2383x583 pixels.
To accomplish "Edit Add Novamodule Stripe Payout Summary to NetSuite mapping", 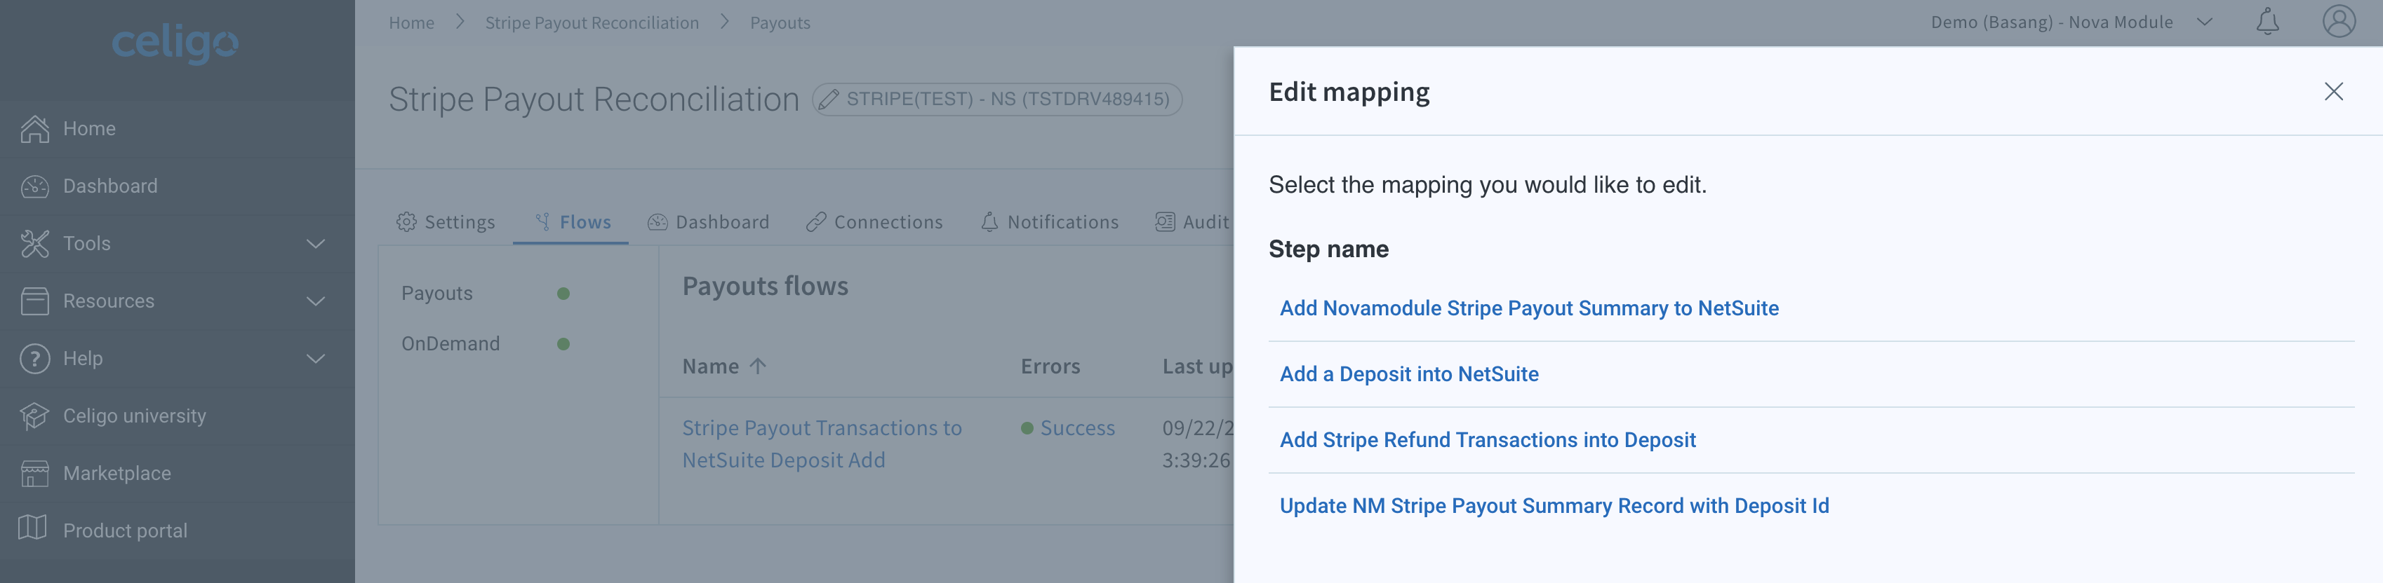I will tap(1528, 308).
